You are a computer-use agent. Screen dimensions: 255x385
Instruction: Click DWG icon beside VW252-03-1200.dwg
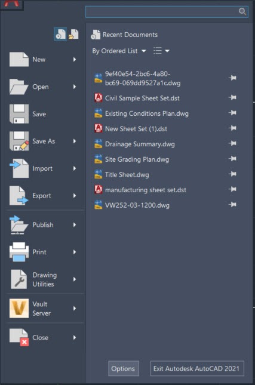(99, 205)
